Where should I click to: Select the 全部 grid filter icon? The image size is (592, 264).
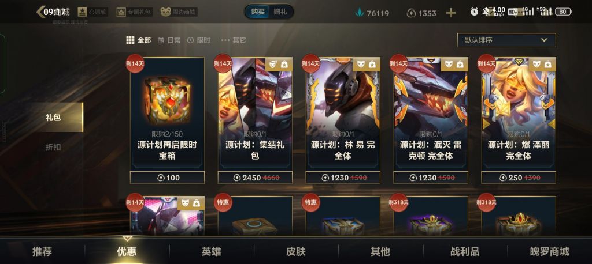coord(130,40)
